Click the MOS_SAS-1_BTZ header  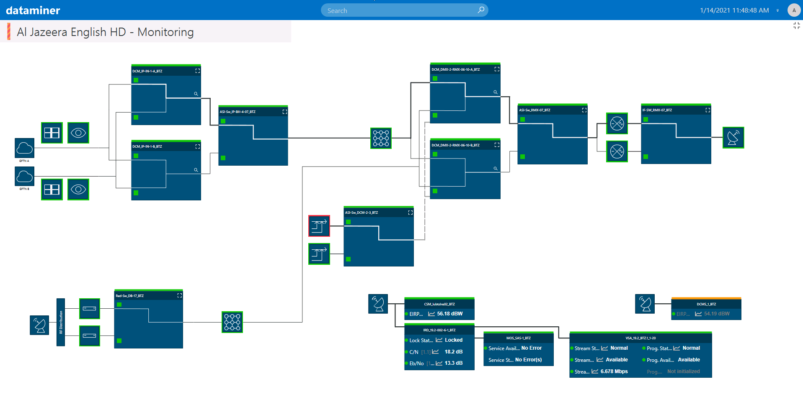[519, 338]
